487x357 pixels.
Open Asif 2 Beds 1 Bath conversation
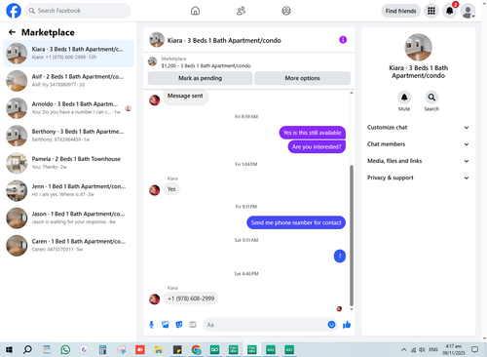[68, 81]
